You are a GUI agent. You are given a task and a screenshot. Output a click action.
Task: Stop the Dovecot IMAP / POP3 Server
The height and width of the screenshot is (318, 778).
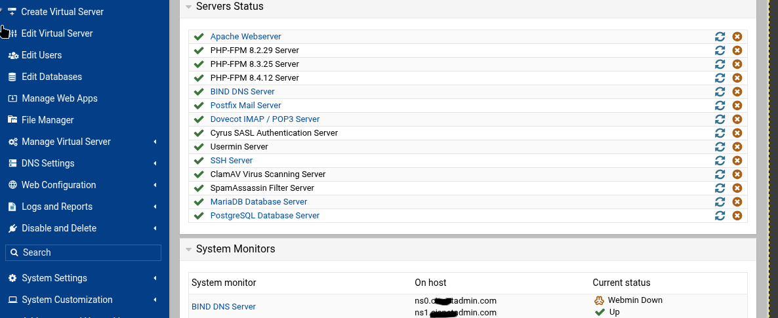pyautogui.click(x=737, y=119)
